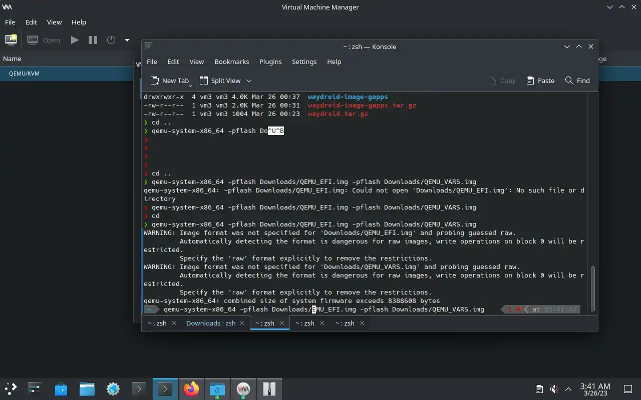
Task: Click the Name column header
Action: [12, 58]
